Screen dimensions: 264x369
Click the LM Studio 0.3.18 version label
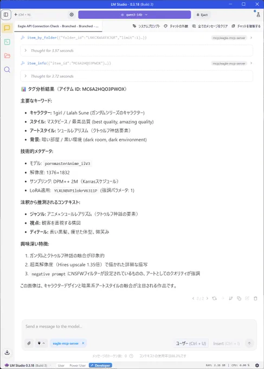pos(26,365)
